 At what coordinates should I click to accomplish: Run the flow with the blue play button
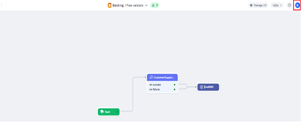pyautogui.click(x=298, y=5)
